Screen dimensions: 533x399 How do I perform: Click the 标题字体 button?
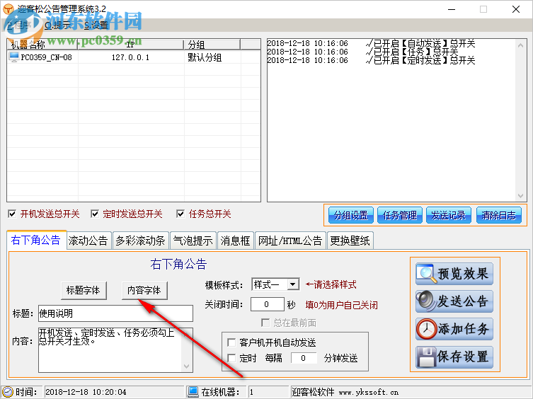click(84, 290)
